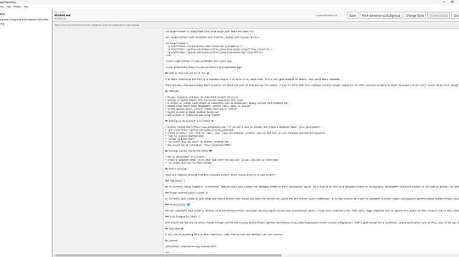
Task: Open the Edit menu
Action: click(2, 6)
